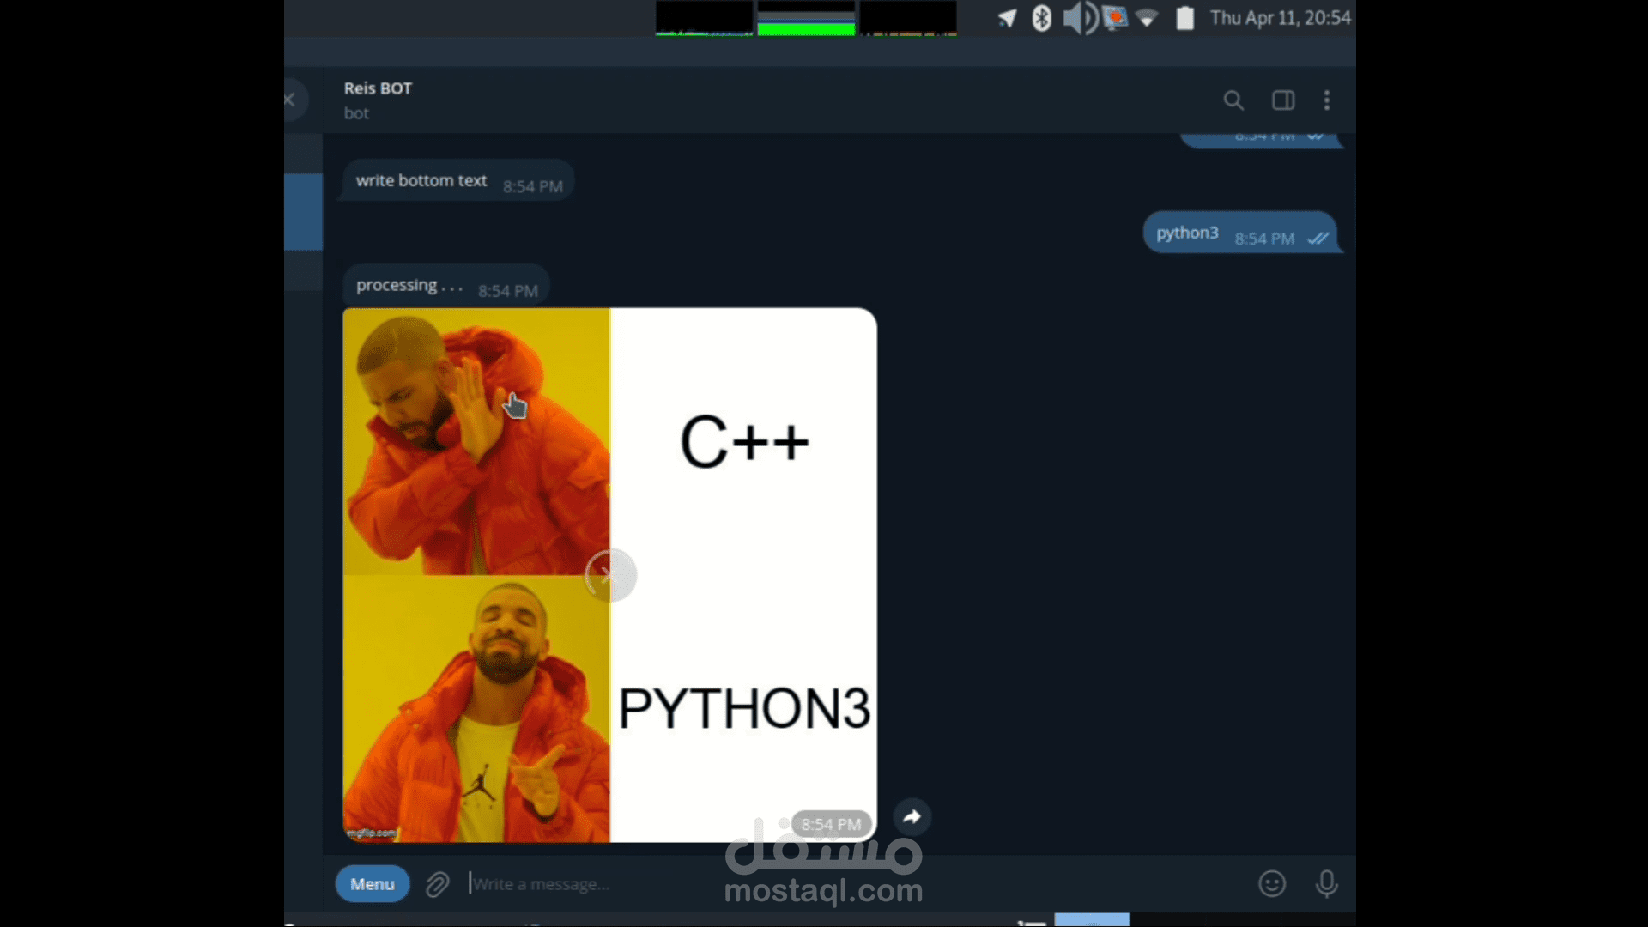Open the Drake meme image preview
Viewport: 1648px width, 927px height.
pos(609,574)
